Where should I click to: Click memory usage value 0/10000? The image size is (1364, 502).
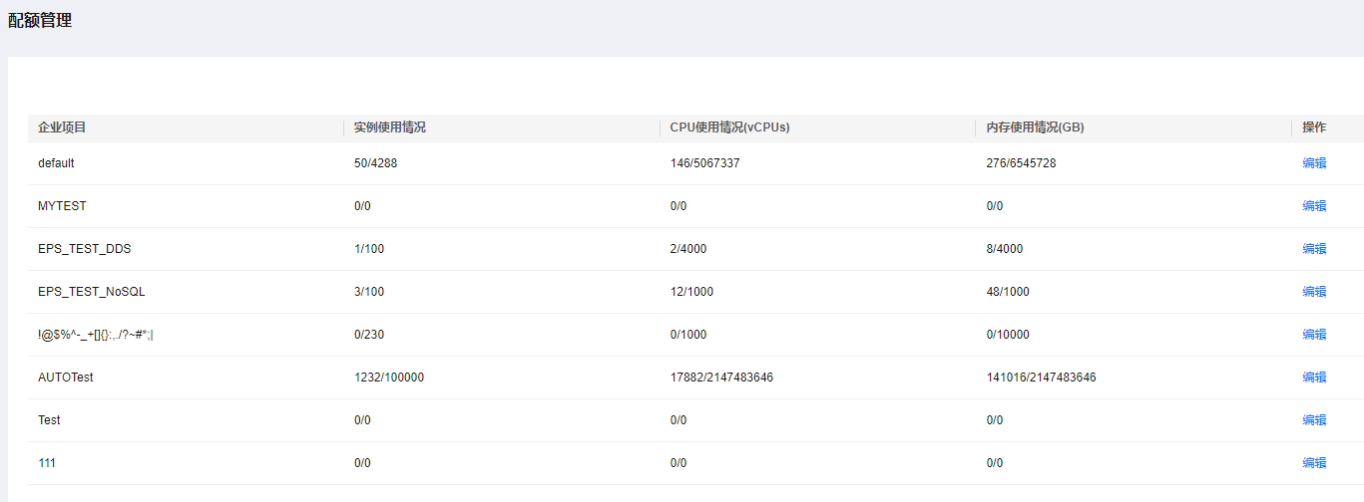click(x=1008, y=335)
